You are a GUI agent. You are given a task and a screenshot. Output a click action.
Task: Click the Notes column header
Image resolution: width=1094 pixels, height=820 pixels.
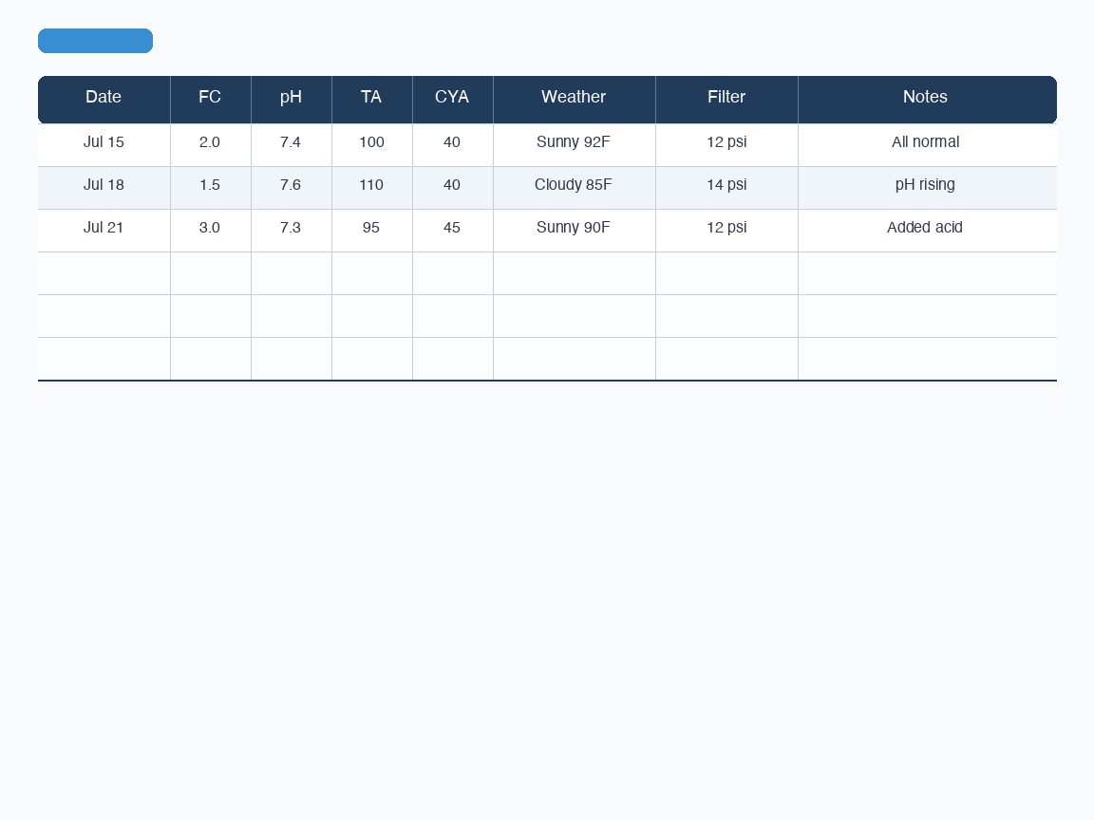927,100
